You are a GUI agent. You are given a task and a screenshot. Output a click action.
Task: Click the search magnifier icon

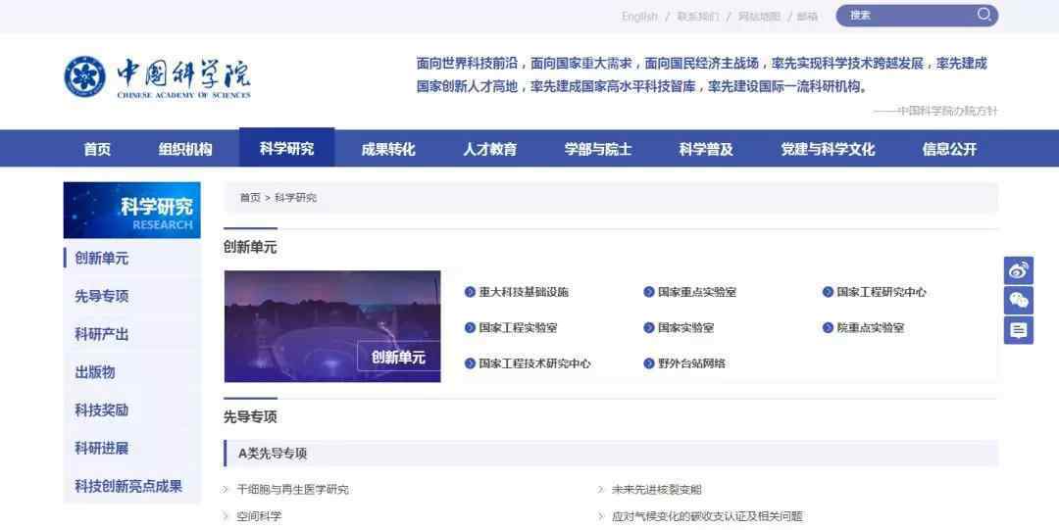[x=983, y=15]
